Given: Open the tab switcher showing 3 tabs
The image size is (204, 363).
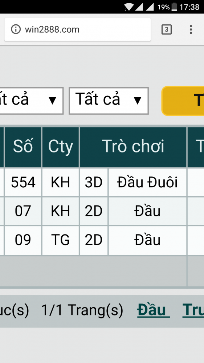Looking at the screenshot, I should (167, 29).
